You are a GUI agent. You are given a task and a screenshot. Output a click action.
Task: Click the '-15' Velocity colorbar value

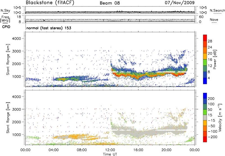coord(211,120)
